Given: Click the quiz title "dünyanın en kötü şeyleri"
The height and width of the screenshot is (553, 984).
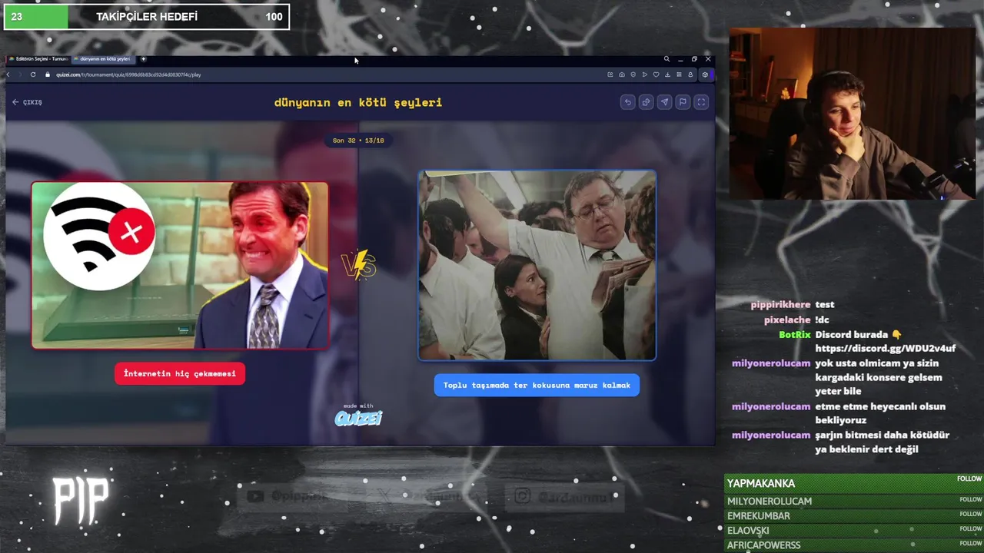Looking at the screenshot, I should pyautogui.click(x=358, y=102).
